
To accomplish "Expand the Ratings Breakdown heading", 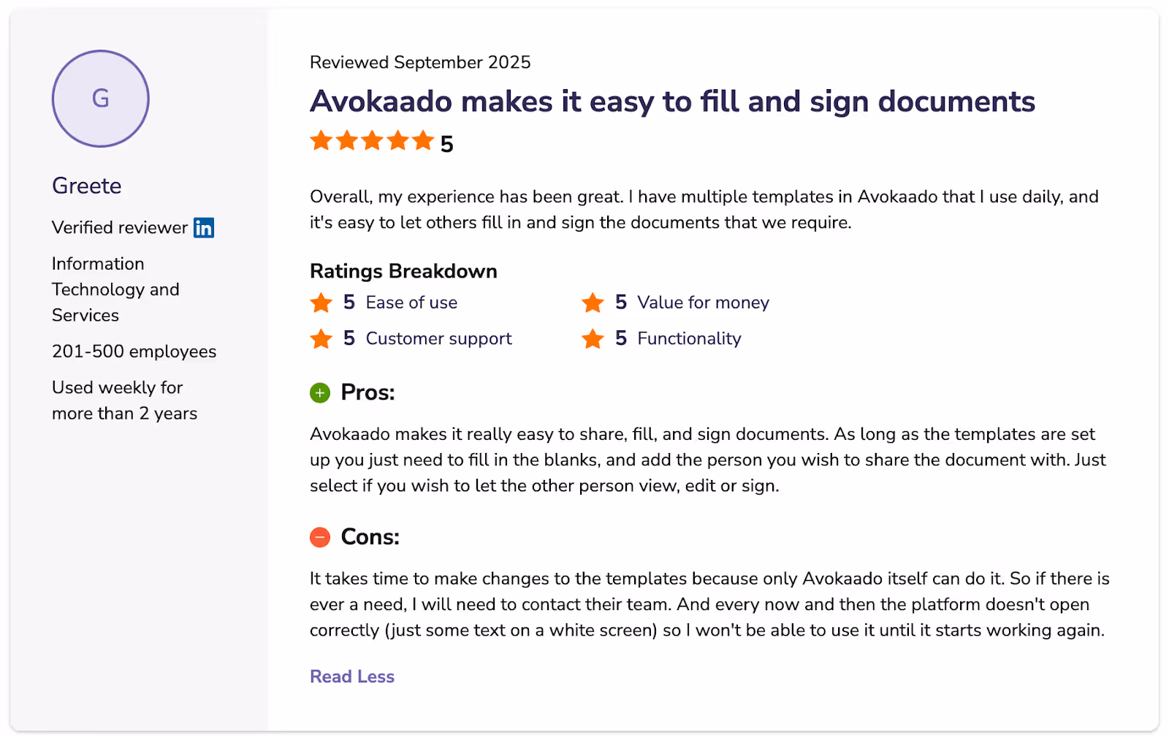I will coord(403,271).
